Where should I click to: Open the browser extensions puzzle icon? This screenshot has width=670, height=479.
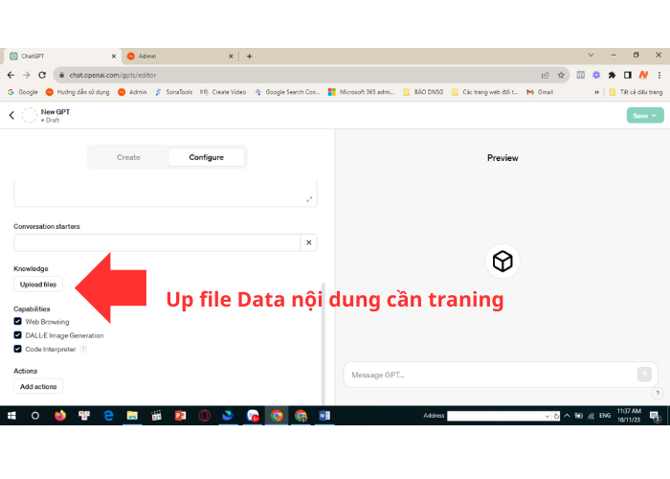(x=612, y=75)
